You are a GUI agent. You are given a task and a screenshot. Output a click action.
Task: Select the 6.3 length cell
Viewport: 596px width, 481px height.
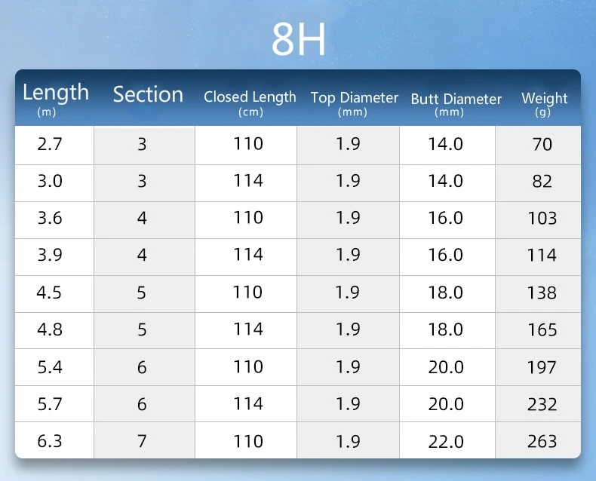coord(50,441)
